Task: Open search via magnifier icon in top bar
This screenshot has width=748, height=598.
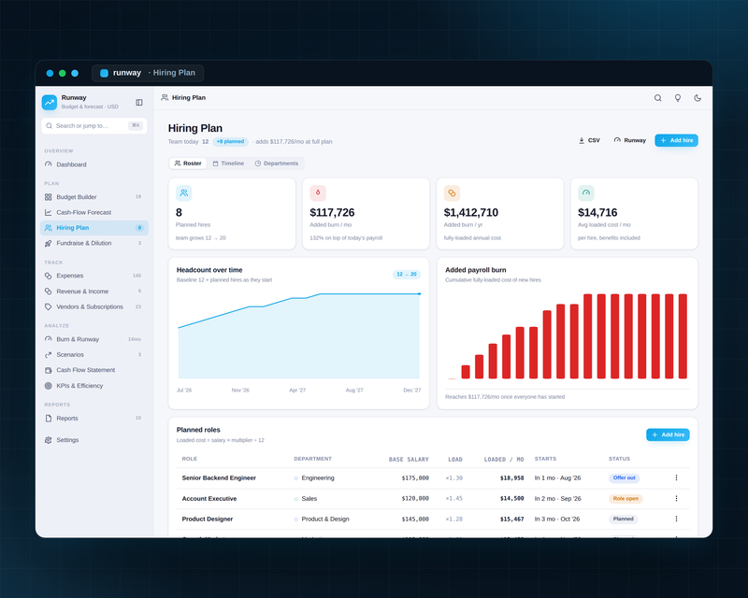Action: click(x=658, y=98)
